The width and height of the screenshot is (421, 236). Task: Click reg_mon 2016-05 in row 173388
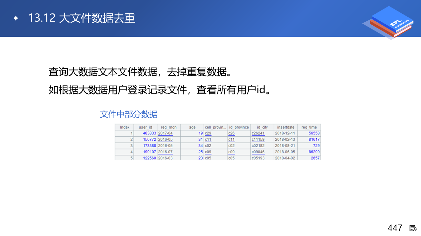click(165, 146)
